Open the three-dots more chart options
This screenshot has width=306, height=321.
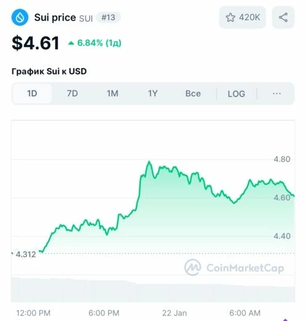tap(276, 94)
